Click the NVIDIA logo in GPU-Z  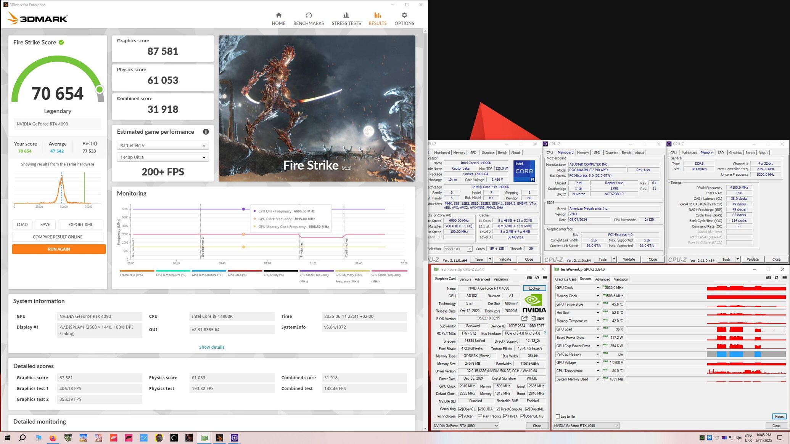(534, 304)
